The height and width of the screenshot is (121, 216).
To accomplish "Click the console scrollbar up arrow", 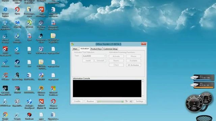I will [x=143, y=81].
